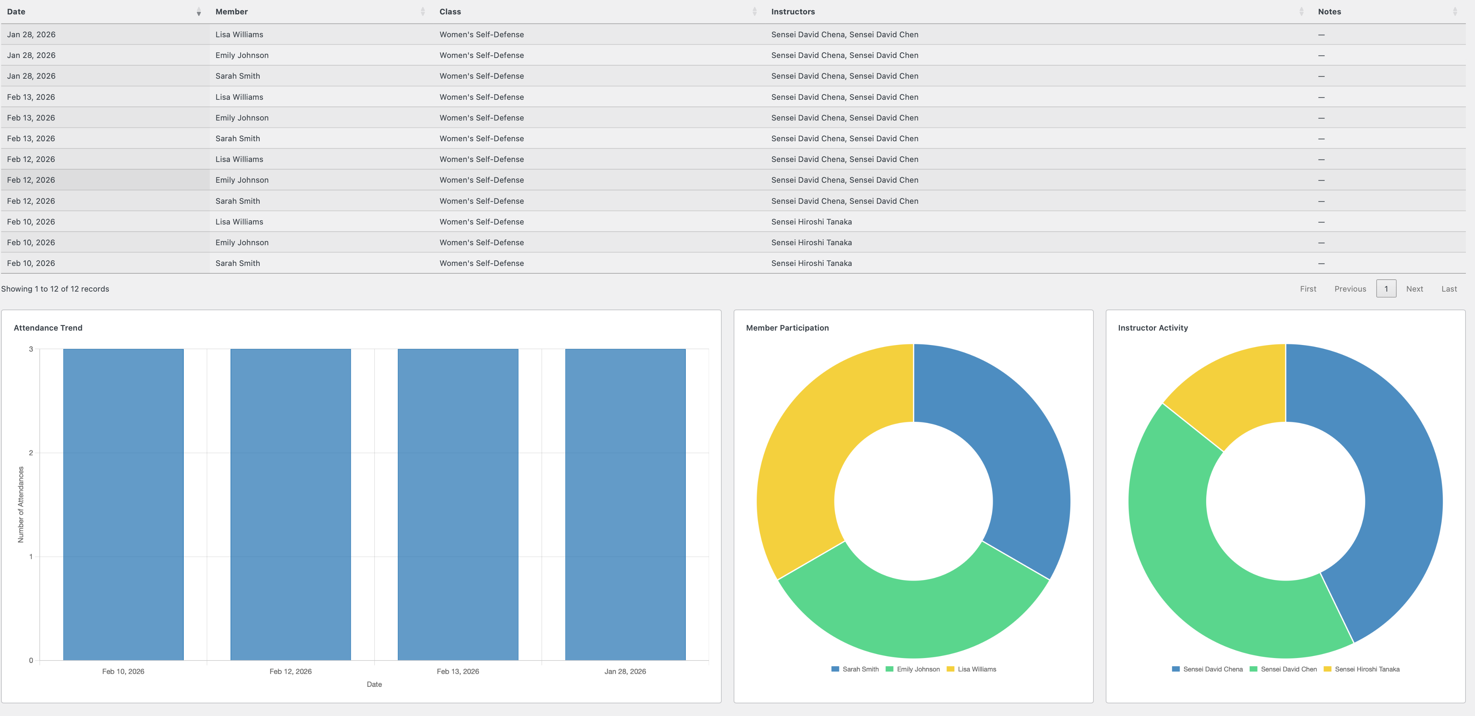
Task: Click the Feb 10, 2026 bar in Attendance Trend
Action: tap(123, 504)
